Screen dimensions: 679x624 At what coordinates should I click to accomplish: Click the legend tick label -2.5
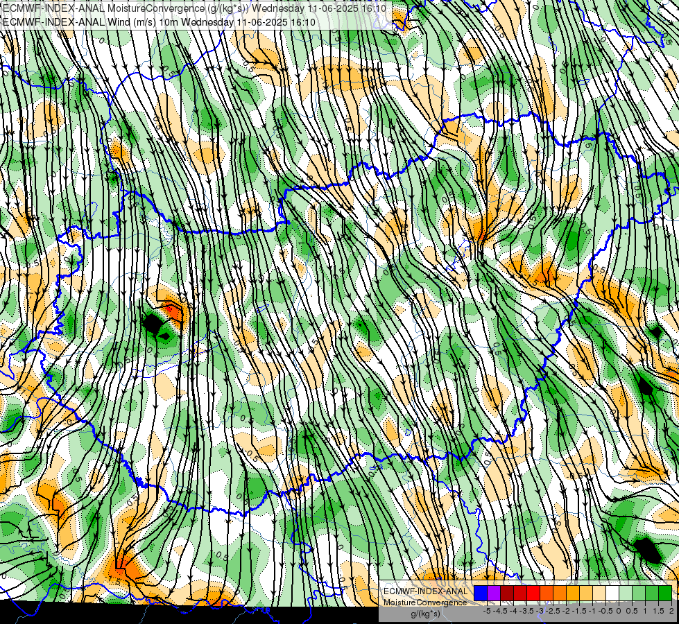(x=553, y=611)
